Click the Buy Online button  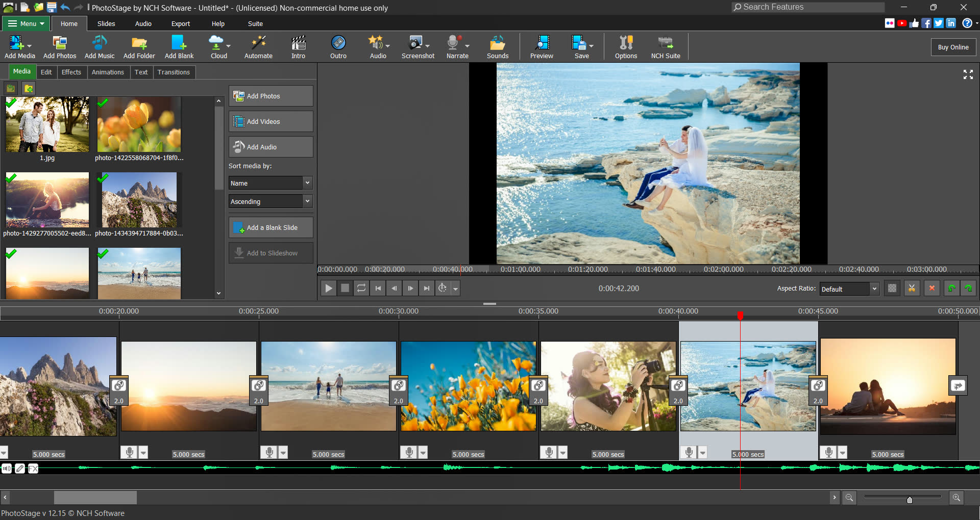953,47
